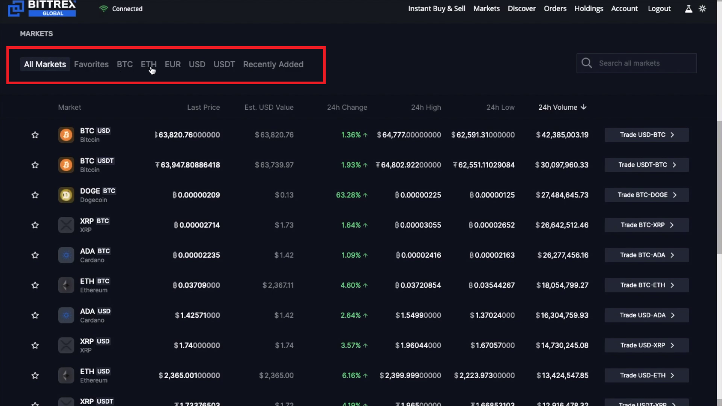The width and height of the screenshot is (722, 406).
Task: Select the All Markets tab
Action: point(45,64)
